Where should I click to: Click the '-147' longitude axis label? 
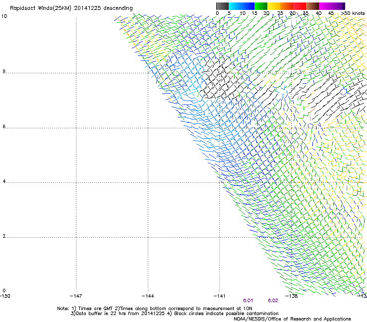point(76,296)
